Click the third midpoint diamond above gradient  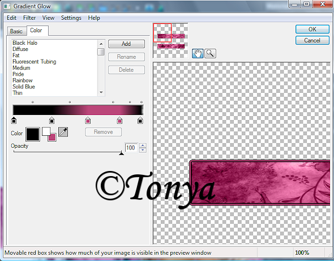coord(113,102)
